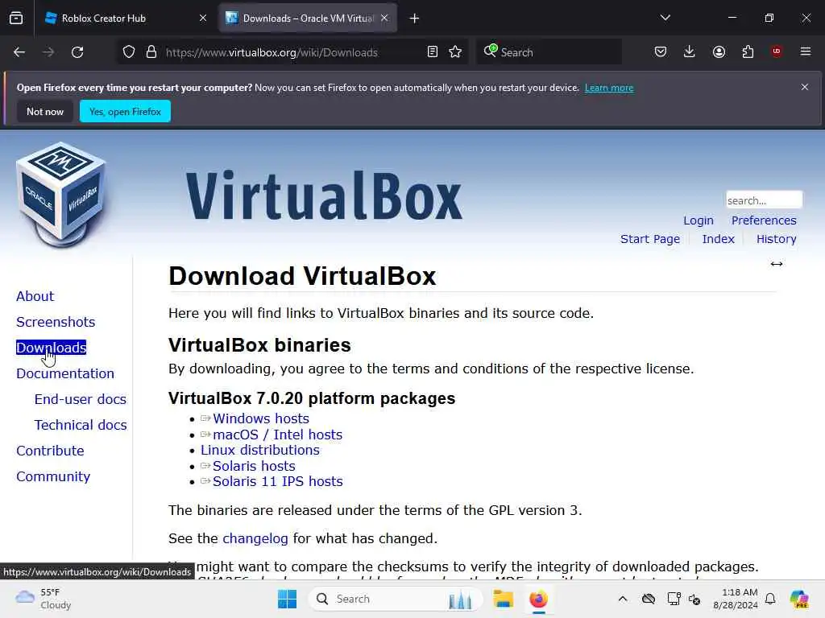Close the Roblox Creator Hub tab

tap(203, 19)
